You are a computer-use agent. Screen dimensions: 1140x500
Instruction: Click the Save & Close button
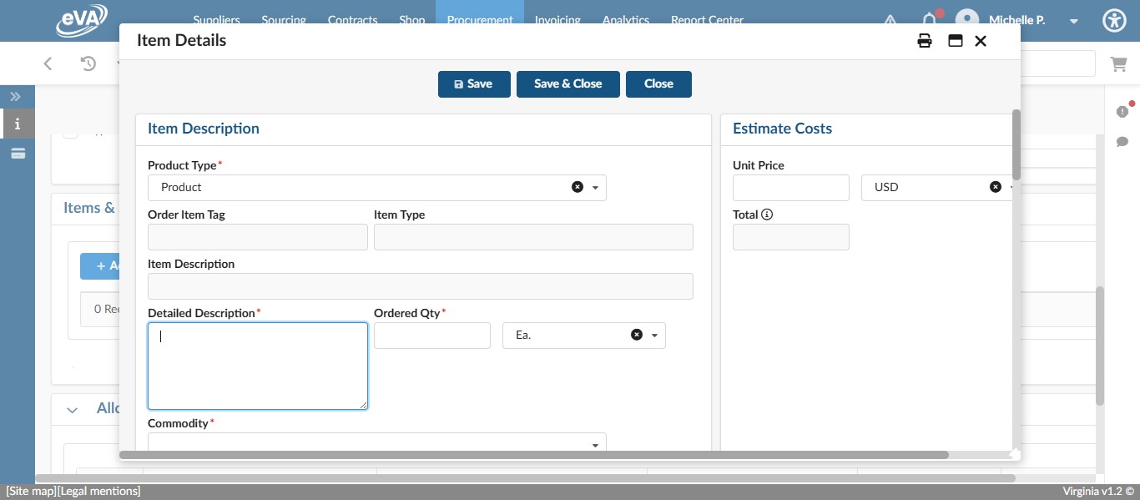tap(567, 83)
